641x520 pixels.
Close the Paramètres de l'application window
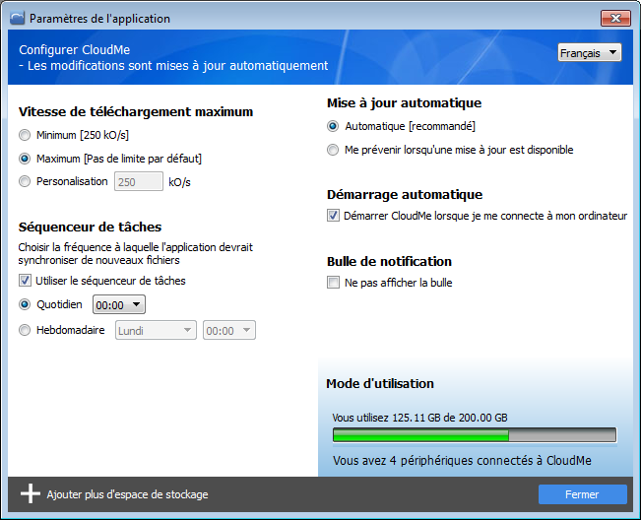[x=615, y=19]
